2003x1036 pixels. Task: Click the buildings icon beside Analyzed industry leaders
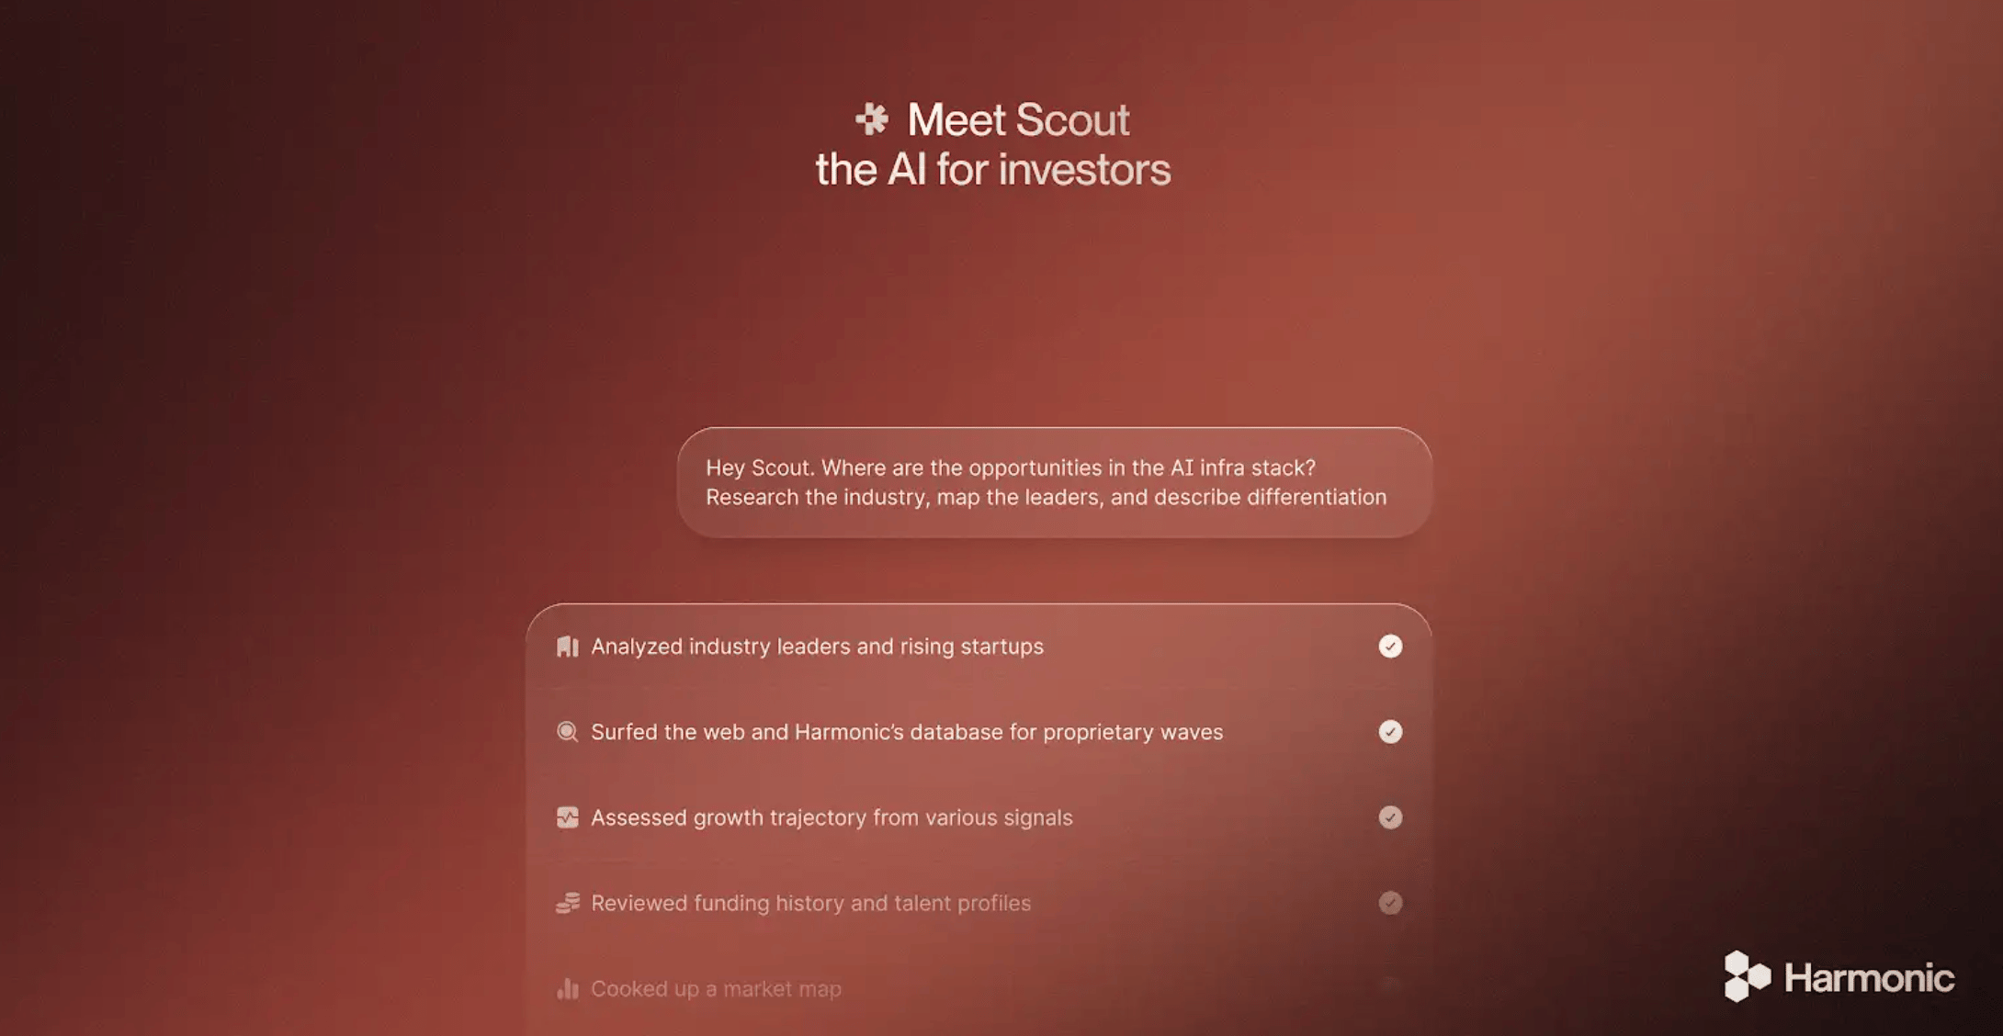click(x=568, y=647)
